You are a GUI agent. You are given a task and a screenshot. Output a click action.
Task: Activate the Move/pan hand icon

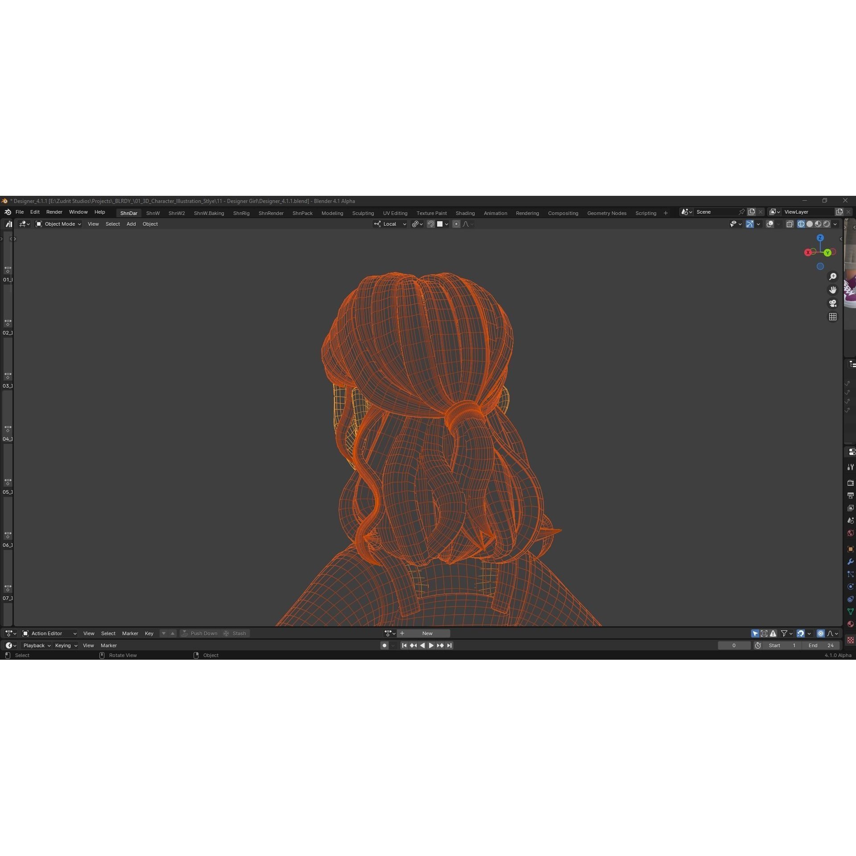(833, 290)
